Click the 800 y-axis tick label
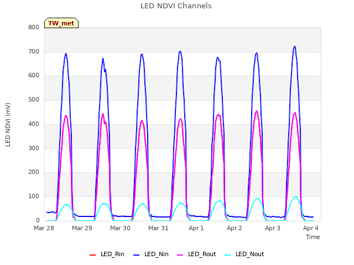 (x=34, y=28)
